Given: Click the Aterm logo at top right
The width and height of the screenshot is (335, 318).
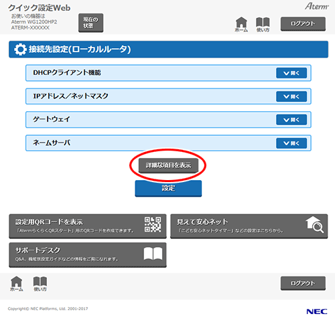Looking at the screenshot, I should [x=317, y=6].
